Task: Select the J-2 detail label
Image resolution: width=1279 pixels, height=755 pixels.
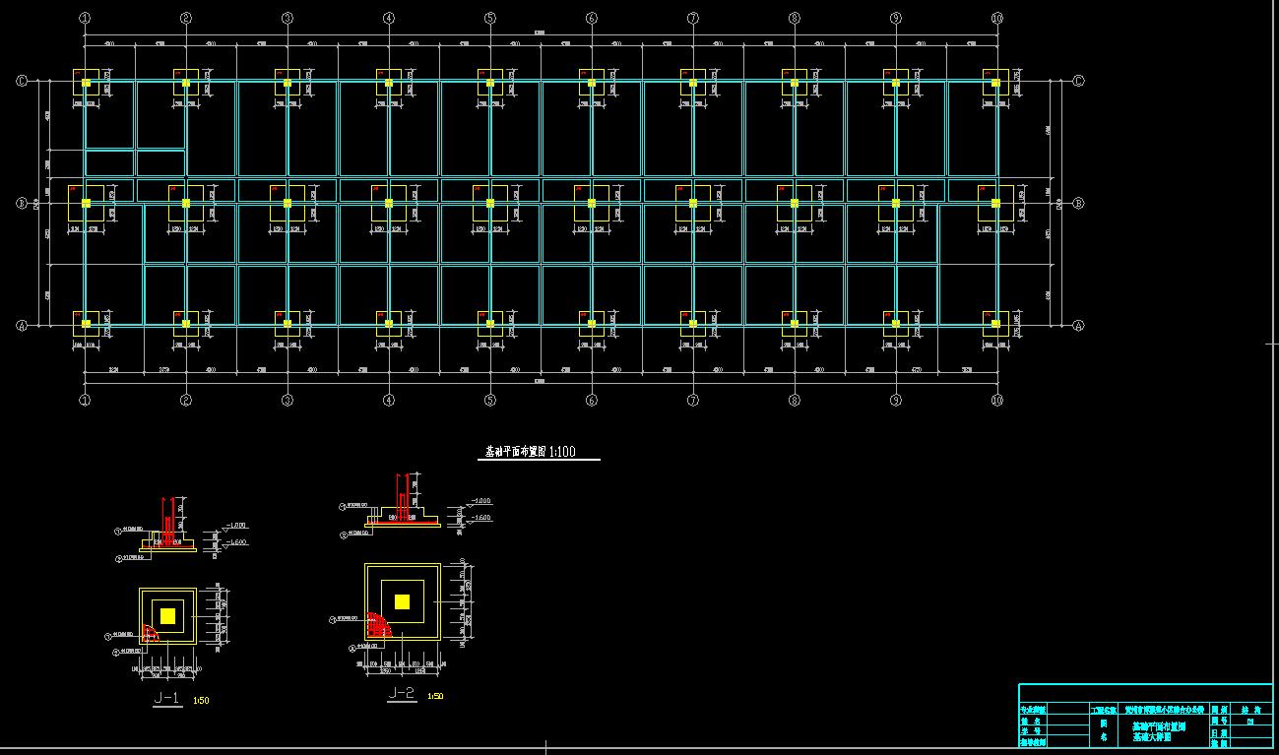Action: click(402, 694)
